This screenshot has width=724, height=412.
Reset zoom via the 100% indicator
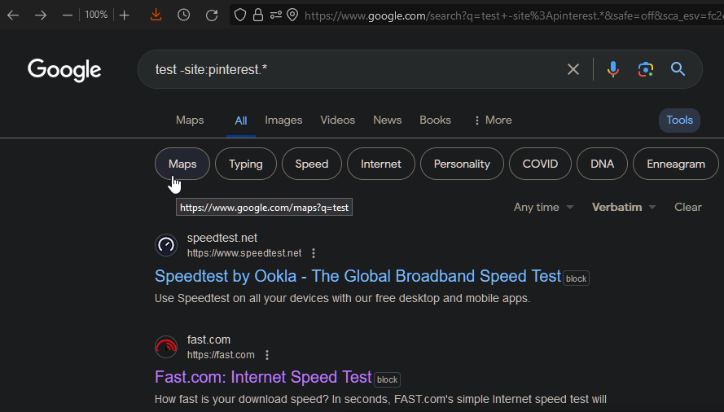(96, 15)
